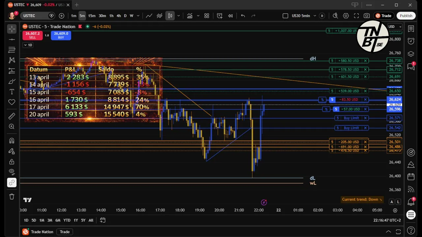Open Fibonacci retracement tools

click(12, 50)
